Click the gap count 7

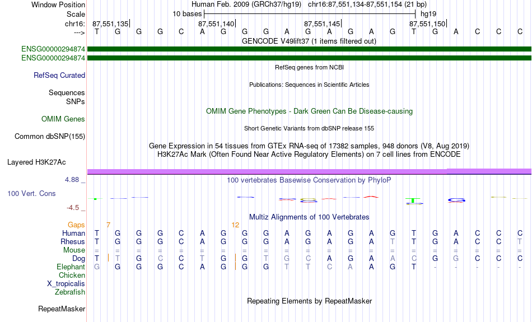108,225
